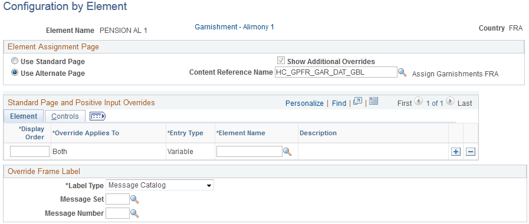The image size is (529, 224).
Task: Select Use Standard Page radio button
Action: (x=15, y=61)
